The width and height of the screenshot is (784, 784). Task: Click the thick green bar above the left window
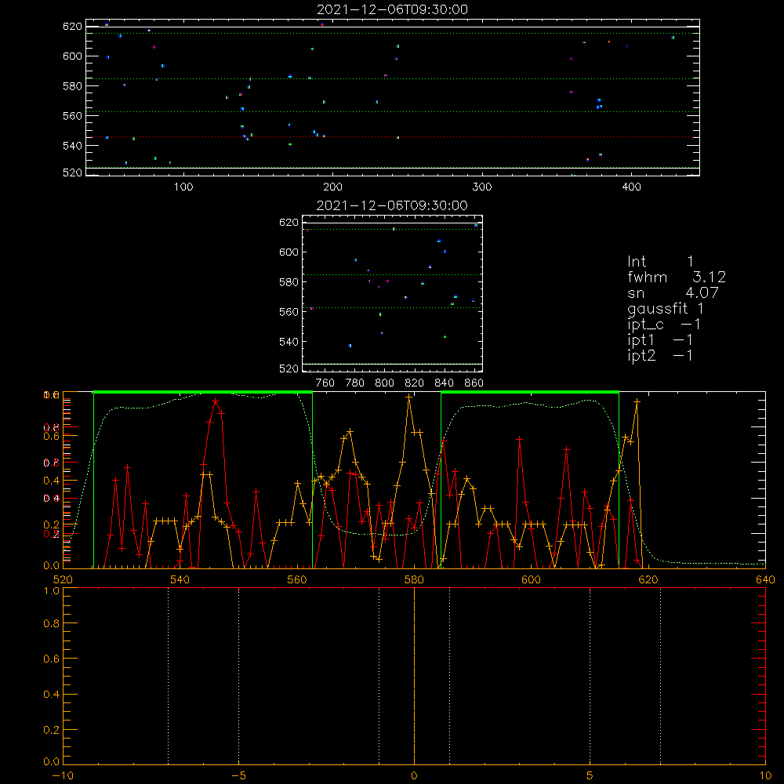pyautogui.click(x=203, y=392)
